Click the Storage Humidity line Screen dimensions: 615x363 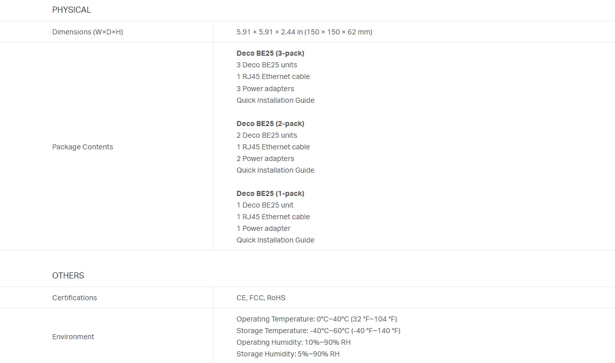point(288,354)
